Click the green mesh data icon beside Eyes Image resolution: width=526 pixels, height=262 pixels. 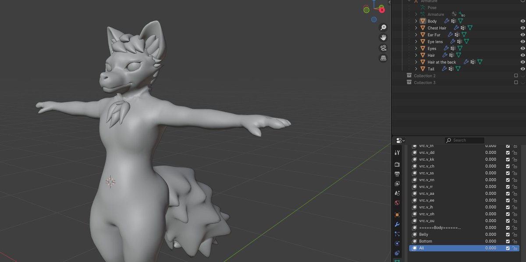click(x=459, y=48)
